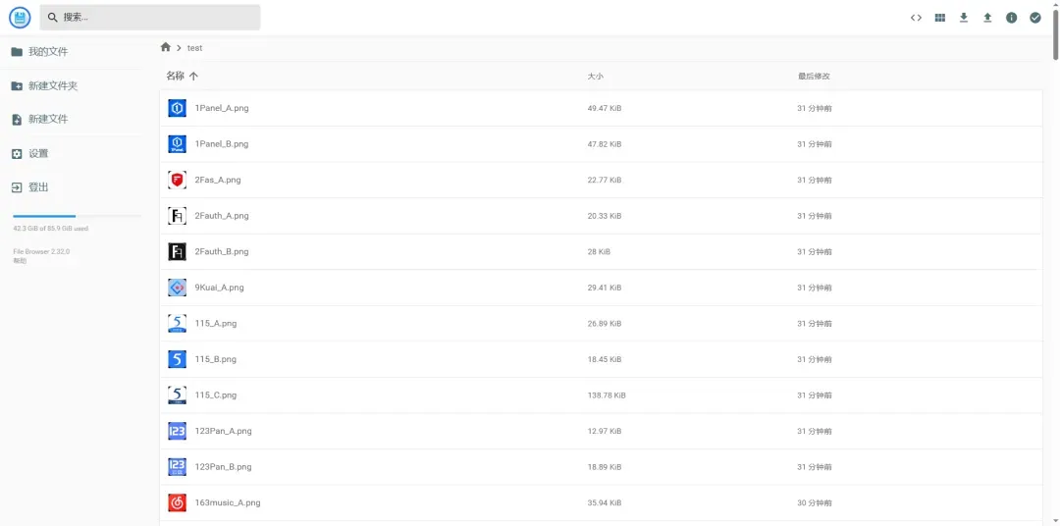The image size is (1060, 526).
Task: Sort by the 最后修改 column header
Action: tap(814, 77)
